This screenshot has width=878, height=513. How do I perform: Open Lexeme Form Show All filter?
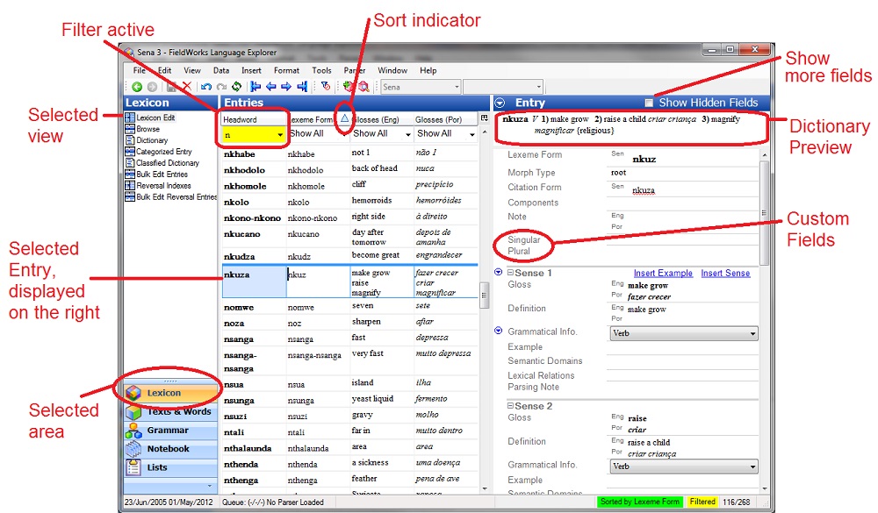pos(343,134)
